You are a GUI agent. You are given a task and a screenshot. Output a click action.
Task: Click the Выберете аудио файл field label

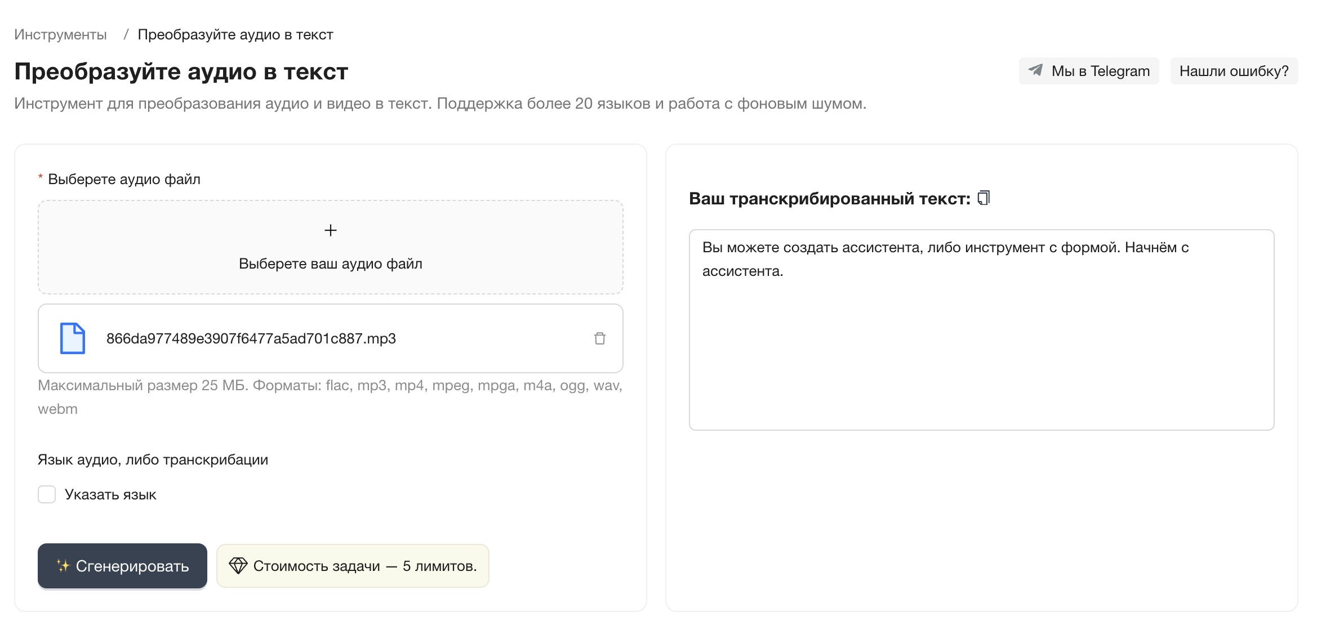pos(124,179)
